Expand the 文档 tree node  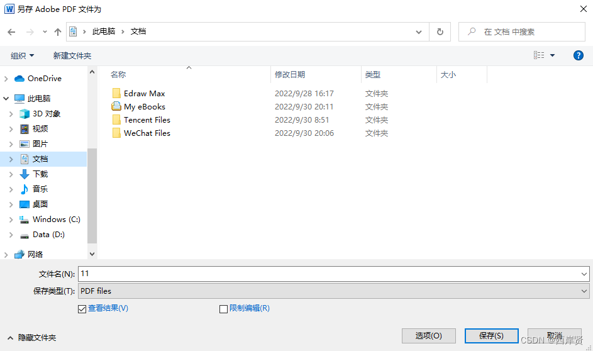point(11,159)
